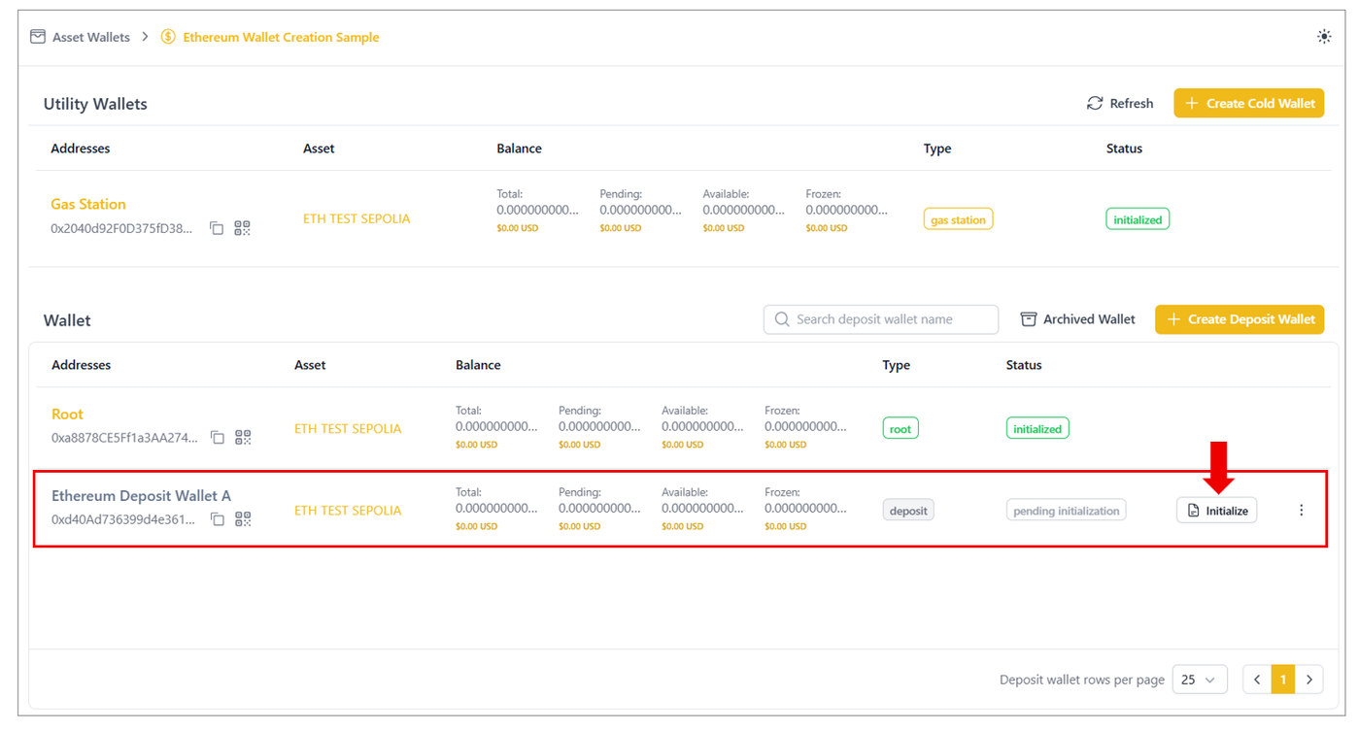
Task: Click Deposit wallet rows per page label
Action: [1081, 680]
